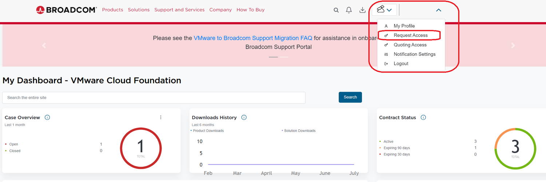This screenshot has width=546, height=182.
Task: Select the first banner carousel indicator
Action: click(273, 57)
